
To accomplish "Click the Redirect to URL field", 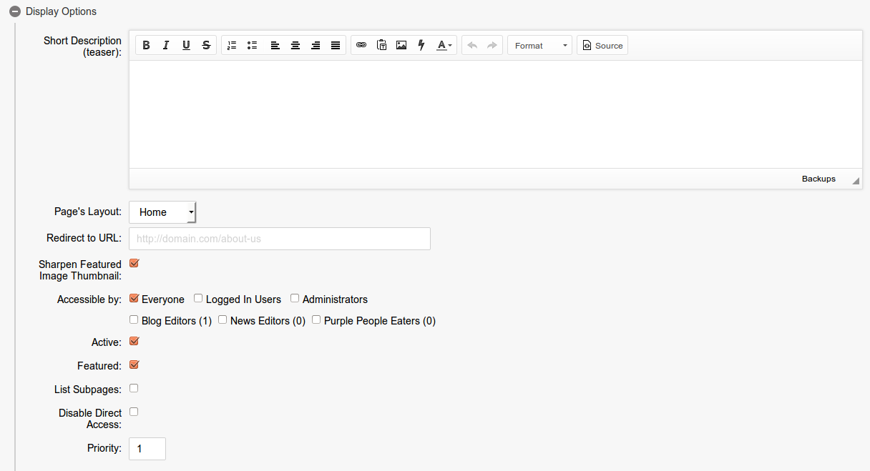I will [x=280, y=239].
